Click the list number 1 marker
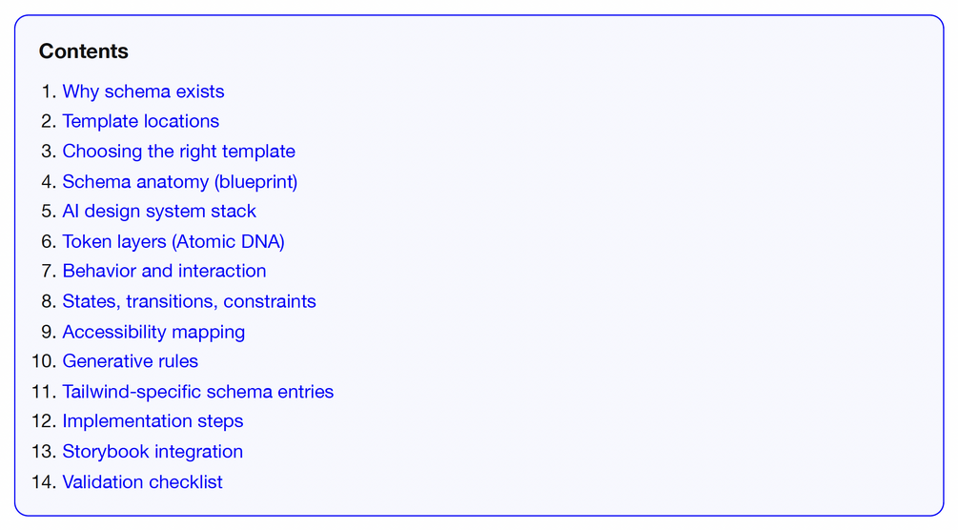Image resolution: width=958 pixels, height=530 pixels. point(49,92)
